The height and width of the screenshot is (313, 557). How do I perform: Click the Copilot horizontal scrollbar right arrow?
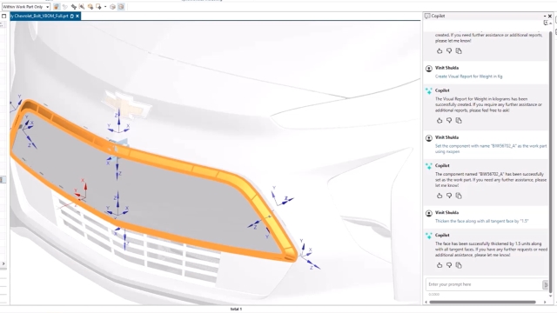(545, 302)
